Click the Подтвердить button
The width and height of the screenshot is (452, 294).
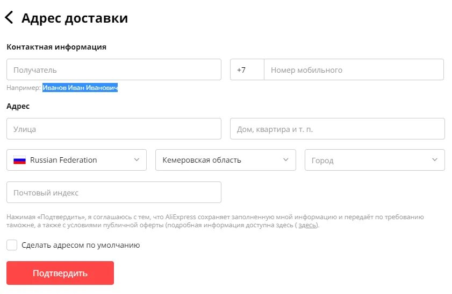pyautogui.click(x=60, y=273)
